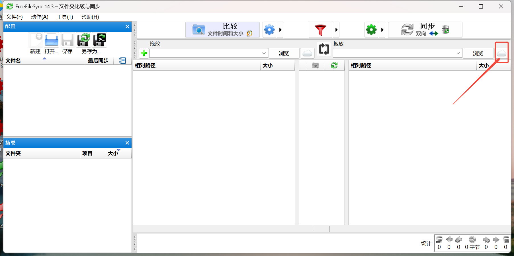The width and height of the screenshot is (514, 256).
Task: Close the 配置 panel
Action: (x=127, y=26)
